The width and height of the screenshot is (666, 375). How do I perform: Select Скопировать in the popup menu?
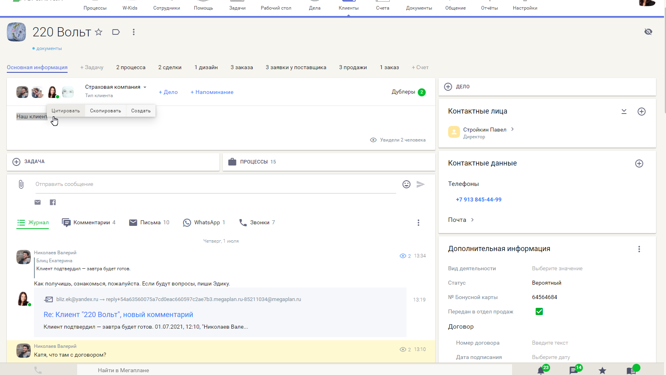click(106, 111)
